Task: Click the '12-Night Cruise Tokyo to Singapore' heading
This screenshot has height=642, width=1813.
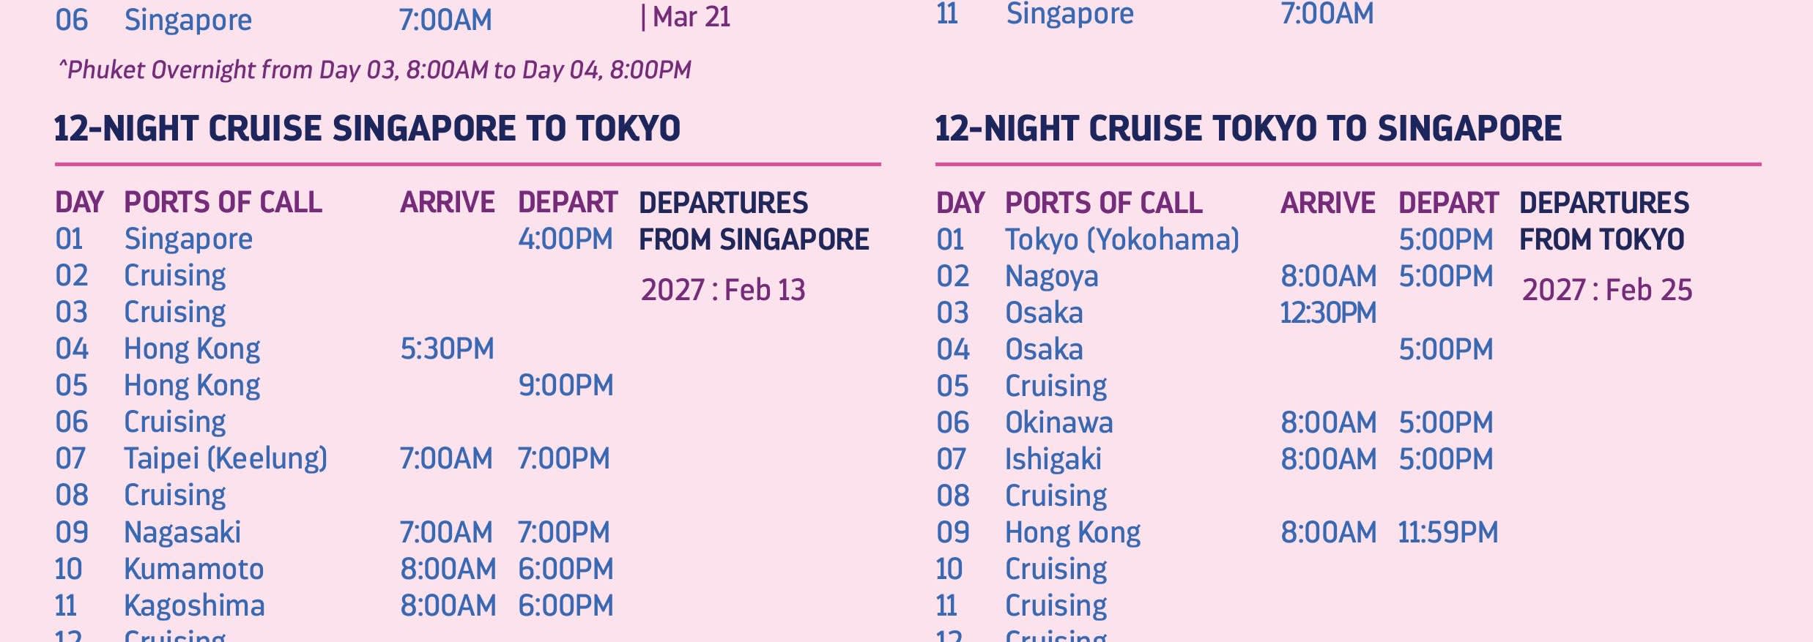Action: point(1248,129)
